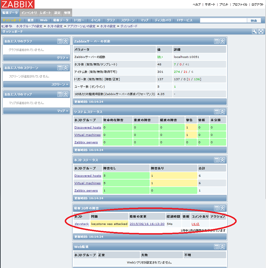Open the ダッシュボード submenu item
The image size is (266, 268).
click(x=12, y=20)
